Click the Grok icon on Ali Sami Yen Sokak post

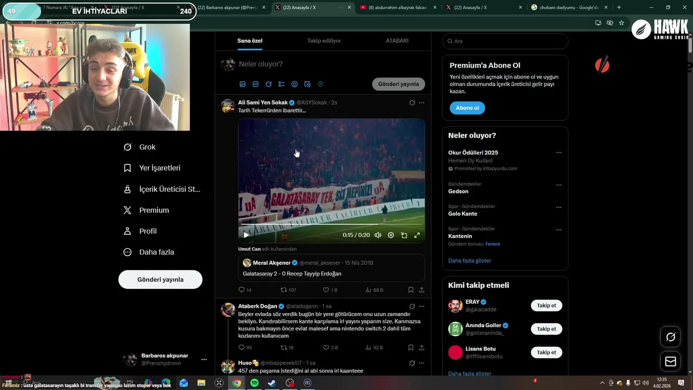click(x=412, y=102)
